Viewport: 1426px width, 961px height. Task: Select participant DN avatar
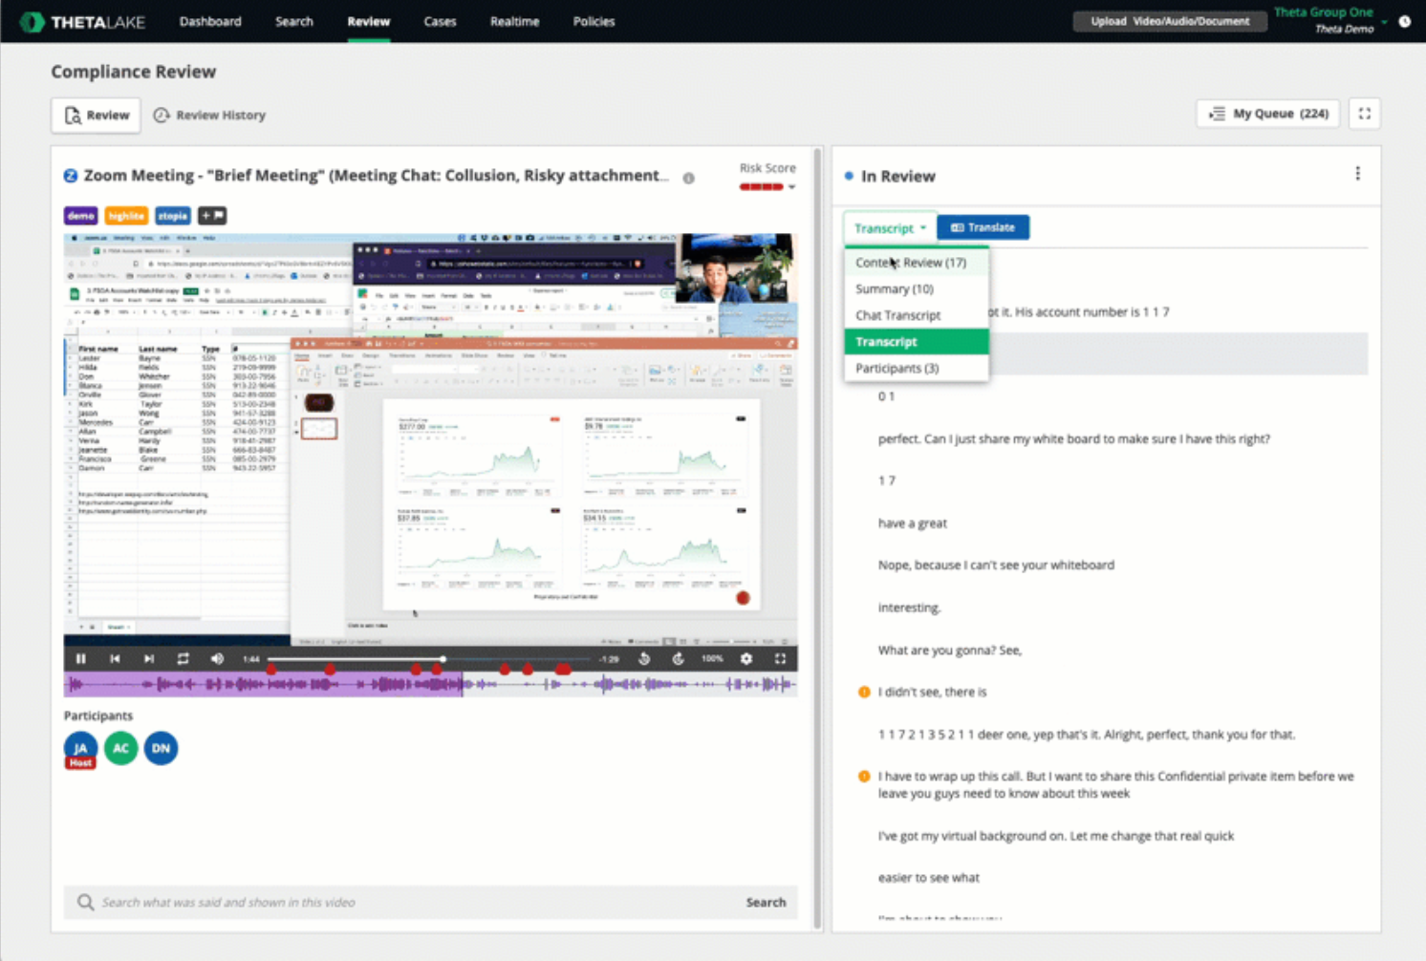click(x=162, y=748)
